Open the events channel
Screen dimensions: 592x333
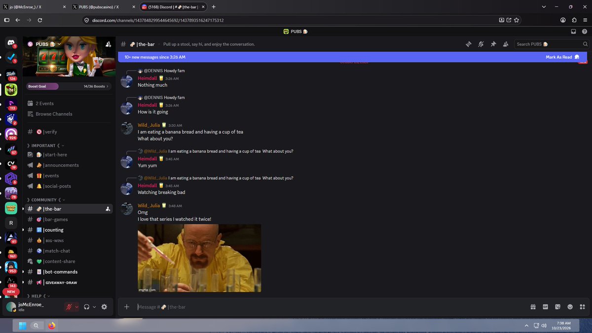tap(69, 176)
